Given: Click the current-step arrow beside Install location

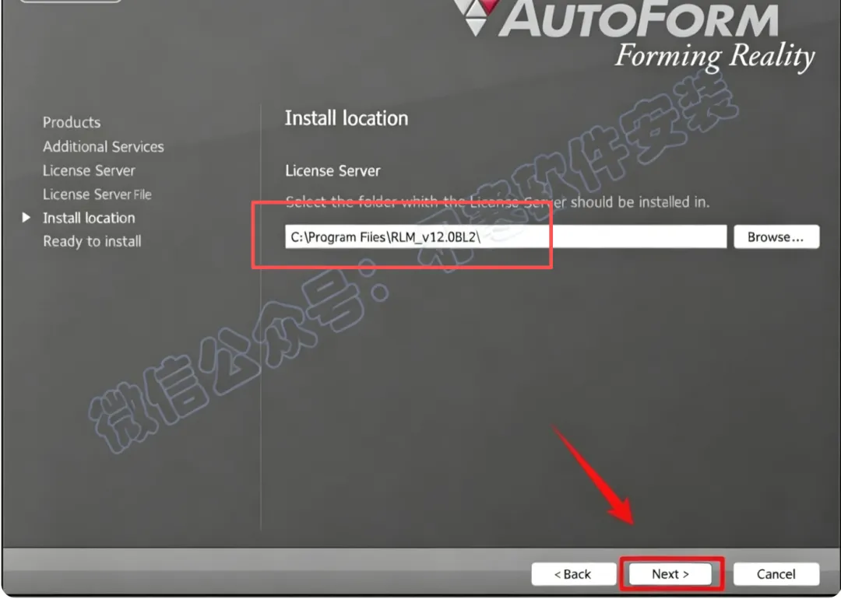Looking at the screenshot, I should pyautogui.click(x=26, y=218).
